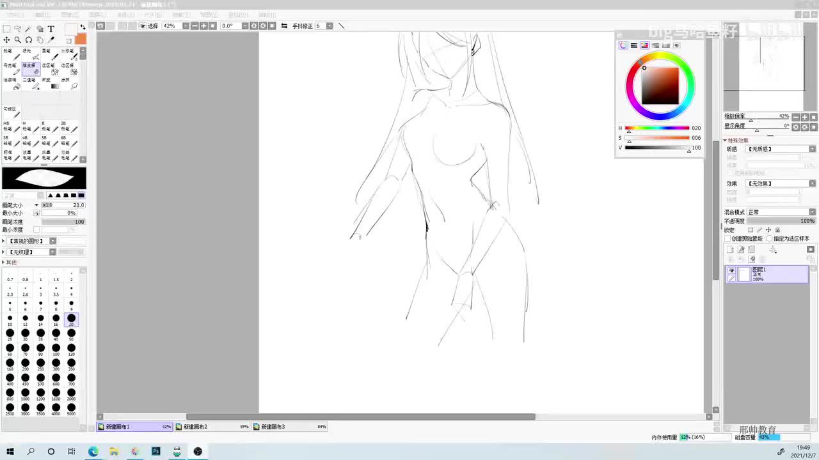
Task: Pick brush size 5000 from size list
Action: 71,409
